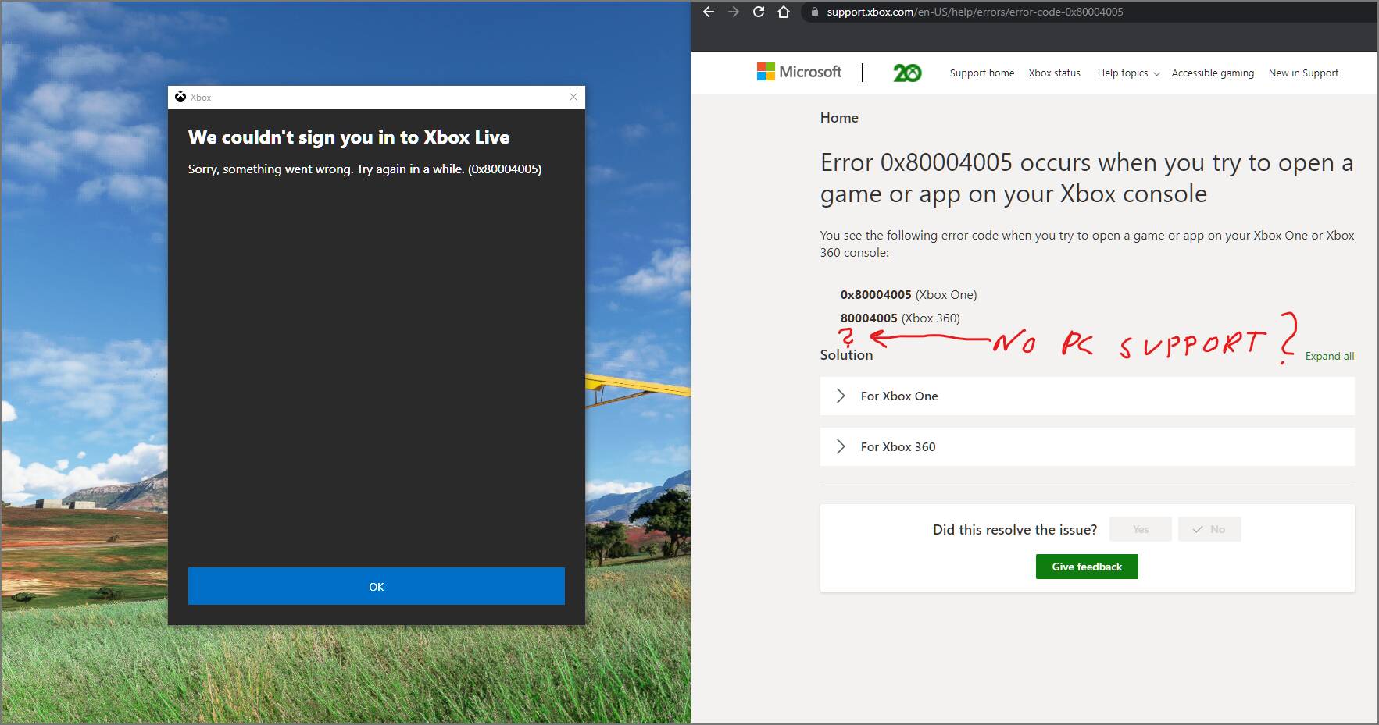This screenshot has width=1379, height=725.
Task: Click "Did this resolve the issue?" text
Action: click(1014, 529)
